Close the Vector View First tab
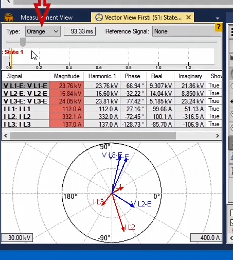 pos(188,18)
